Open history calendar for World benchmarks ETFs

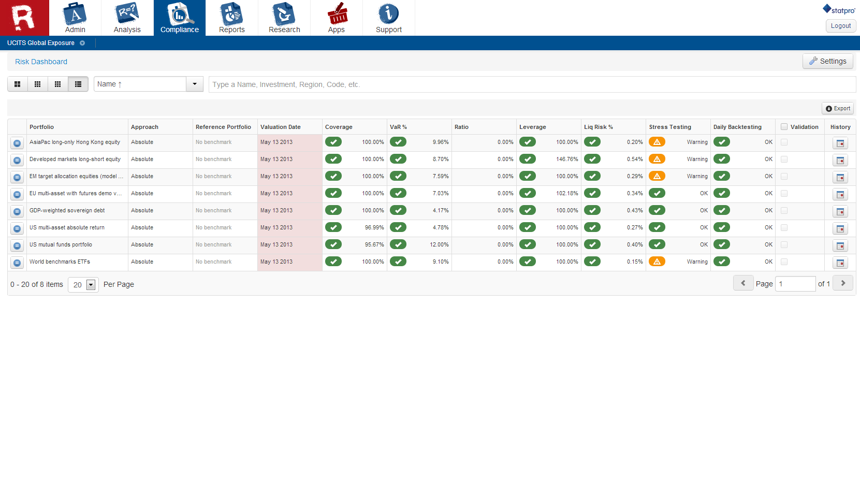click(840, 263)
